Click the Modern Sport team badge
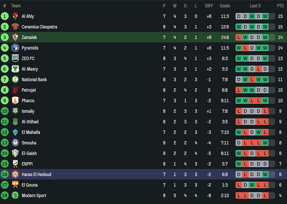Image resolution: width=287 pixels, height=204 pixels. click(x=15, y=196)
